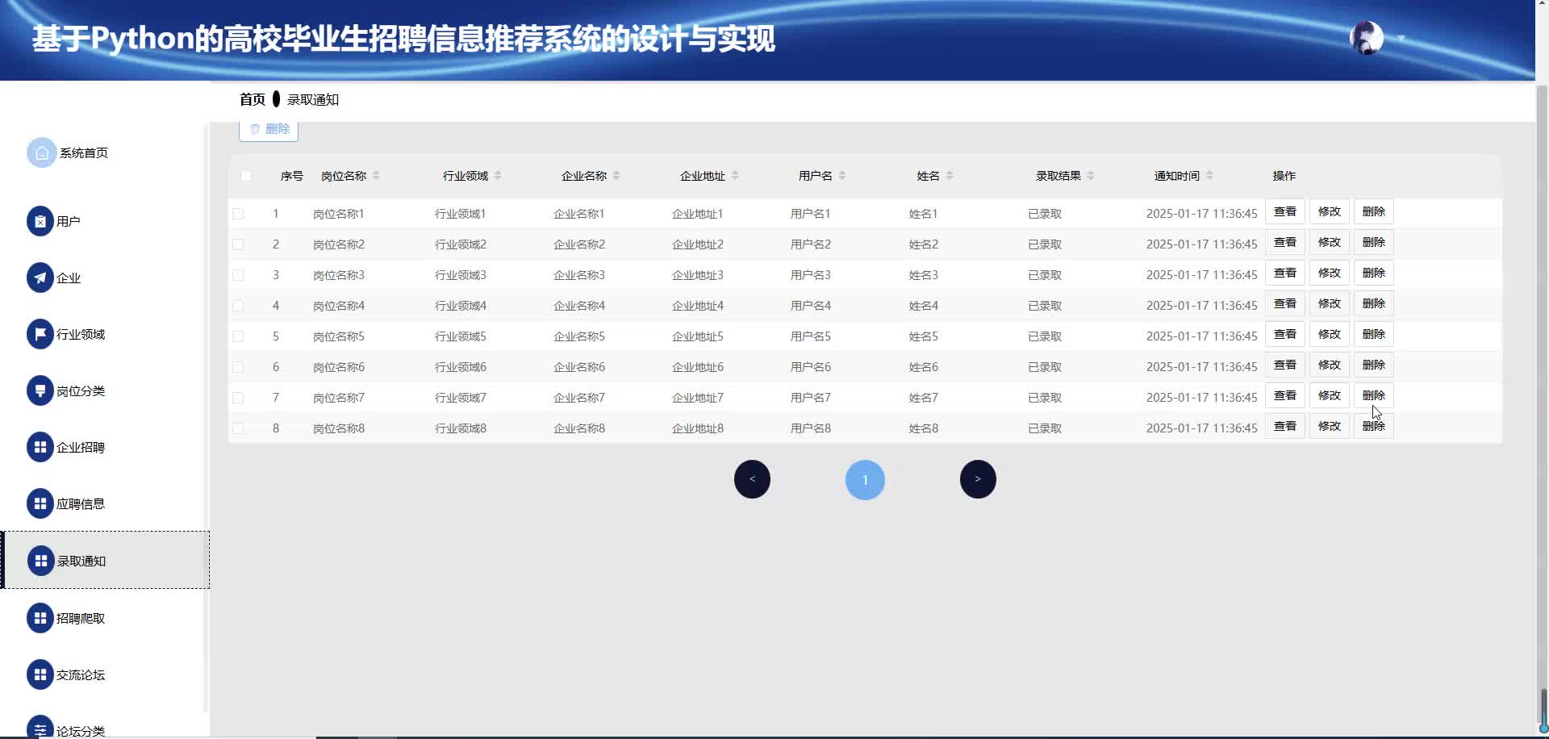Open the 招聘爬取 crawler section icon
1549x739 pixels.
[x=41, y=617]
